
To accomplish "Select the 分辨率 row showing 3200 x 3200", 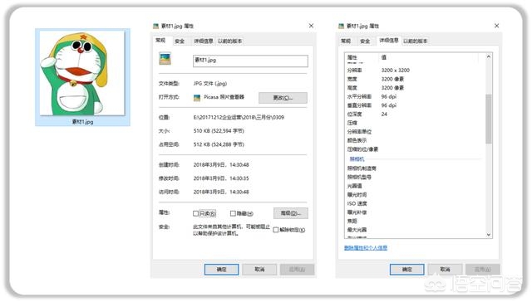I will 415,70.
